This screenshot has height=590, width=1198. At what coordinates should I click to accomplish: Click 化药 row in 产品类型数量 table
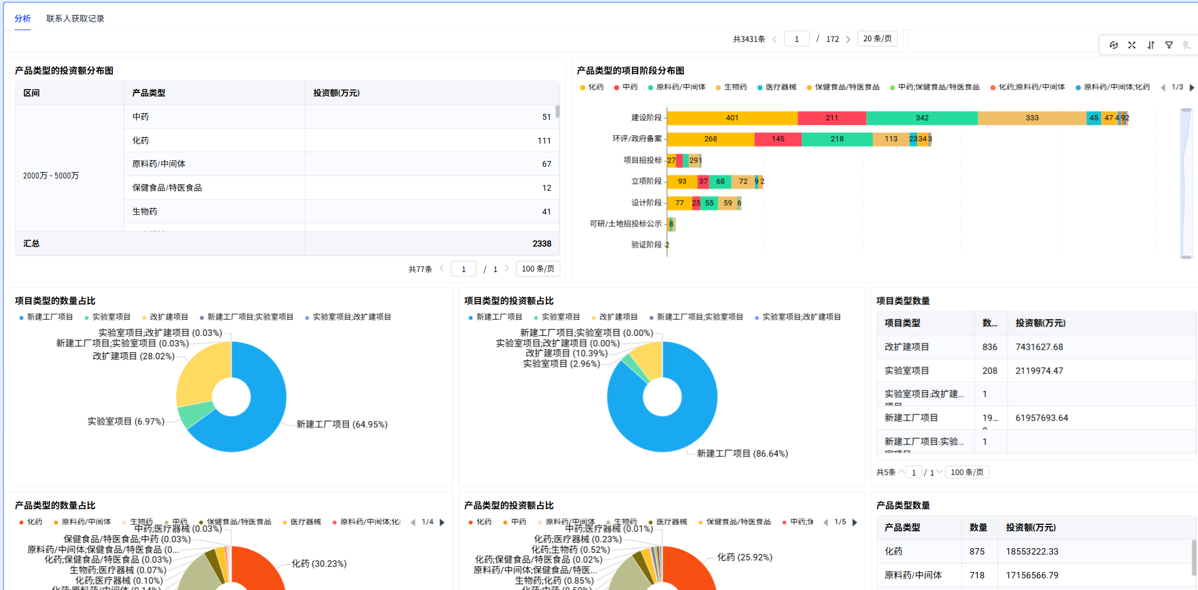(x=1035, y=552)
